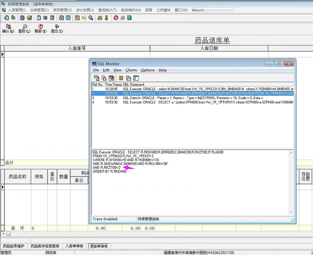Image resolution: width=313 pixels, height=255 pixels.
Task: Open the View menu in SQL Monitor
Action: click(117, 70)
